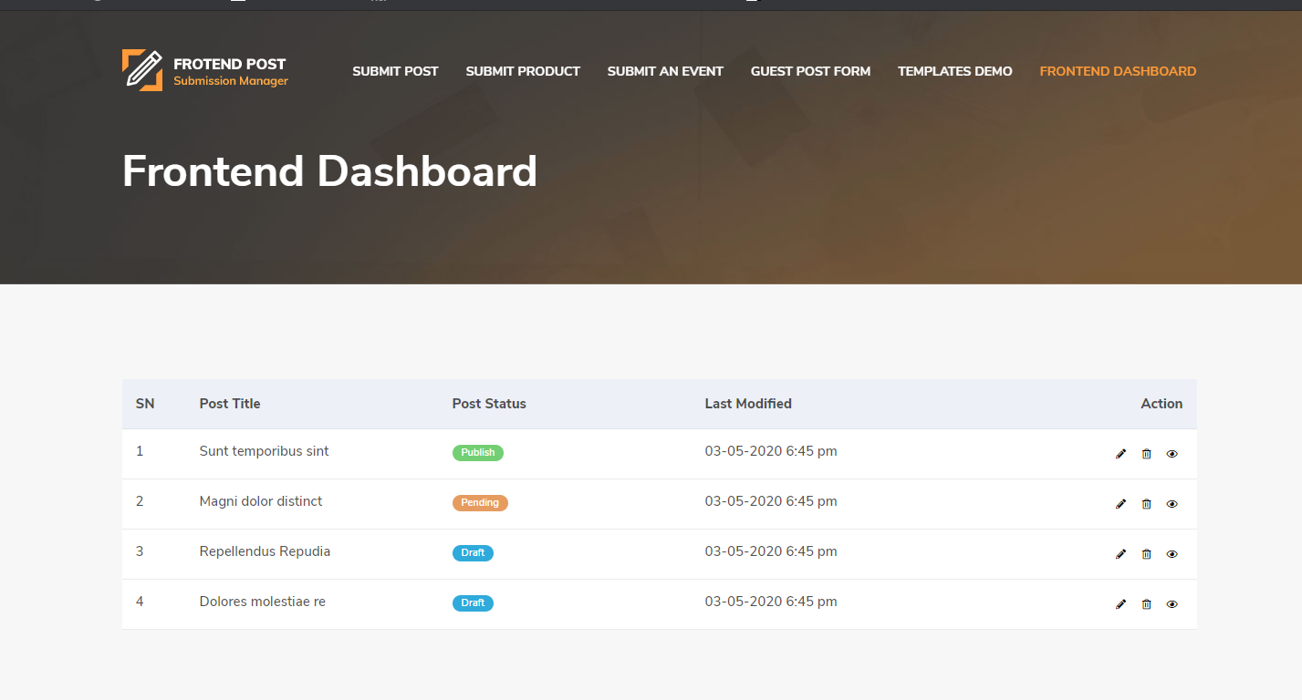Open the Submit Post menu item
The height and width of the screenshot is (700, 1302).
pos(395,71)
